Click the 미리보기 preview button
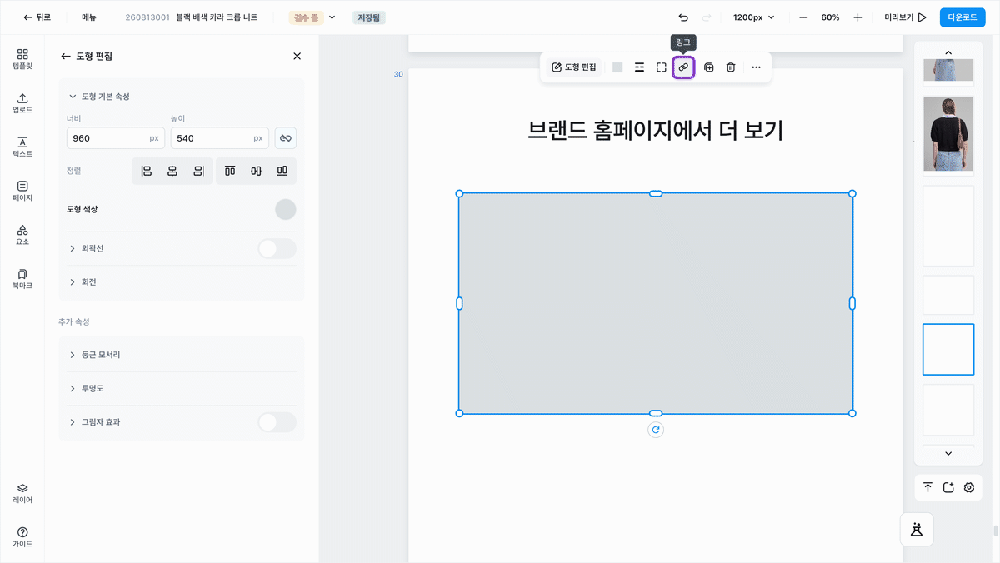Image resolution: width=1000 pixels, height=563 pixels. tap(906, 17)
